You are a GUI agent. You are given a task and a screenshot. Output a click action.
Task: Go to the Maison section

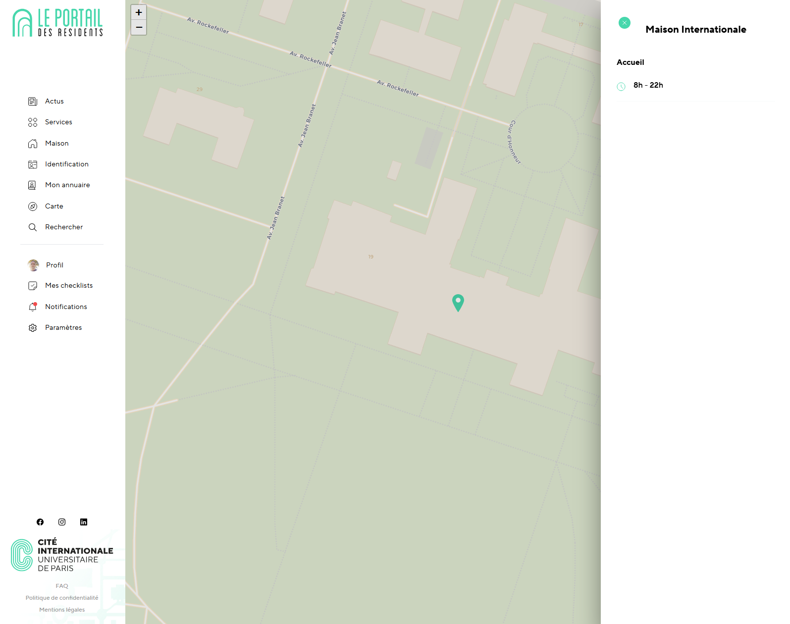tap(57, 144)
